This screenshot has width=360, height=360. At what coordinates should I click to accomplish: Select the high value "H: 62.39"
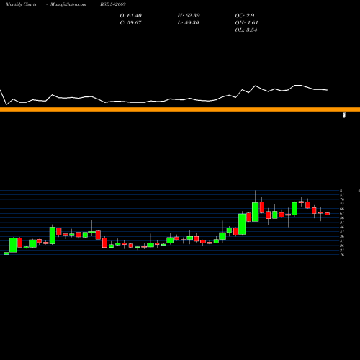[x=189, y=16]
